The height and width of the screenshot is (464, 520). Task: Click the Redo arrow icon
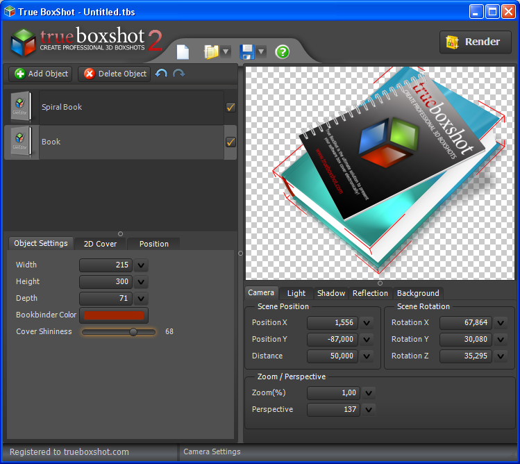179,74
